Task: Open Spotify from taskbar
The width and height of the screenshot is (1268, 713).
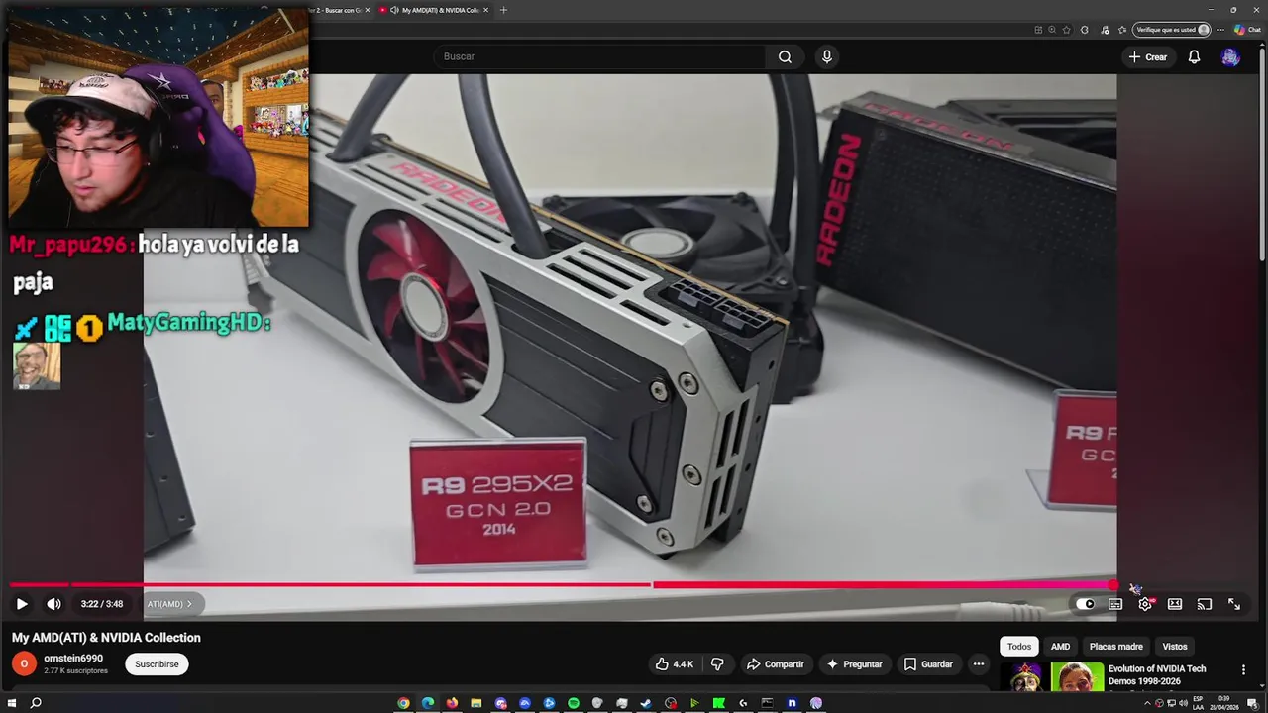Action: click(573, 703)
